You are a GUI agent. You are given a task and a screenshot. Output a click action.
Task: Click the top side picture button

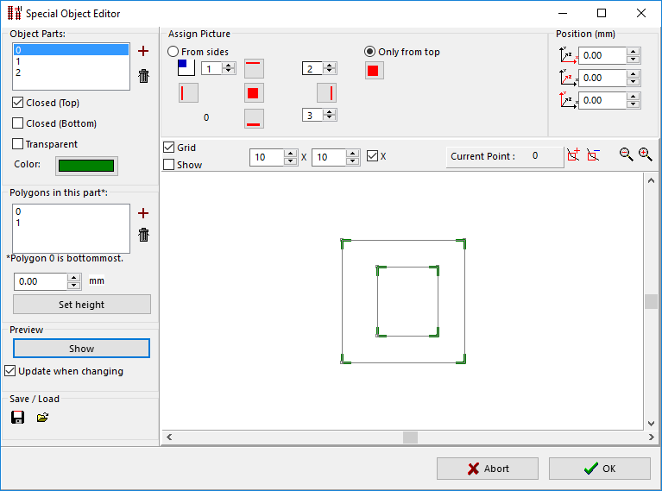point(254,68)
